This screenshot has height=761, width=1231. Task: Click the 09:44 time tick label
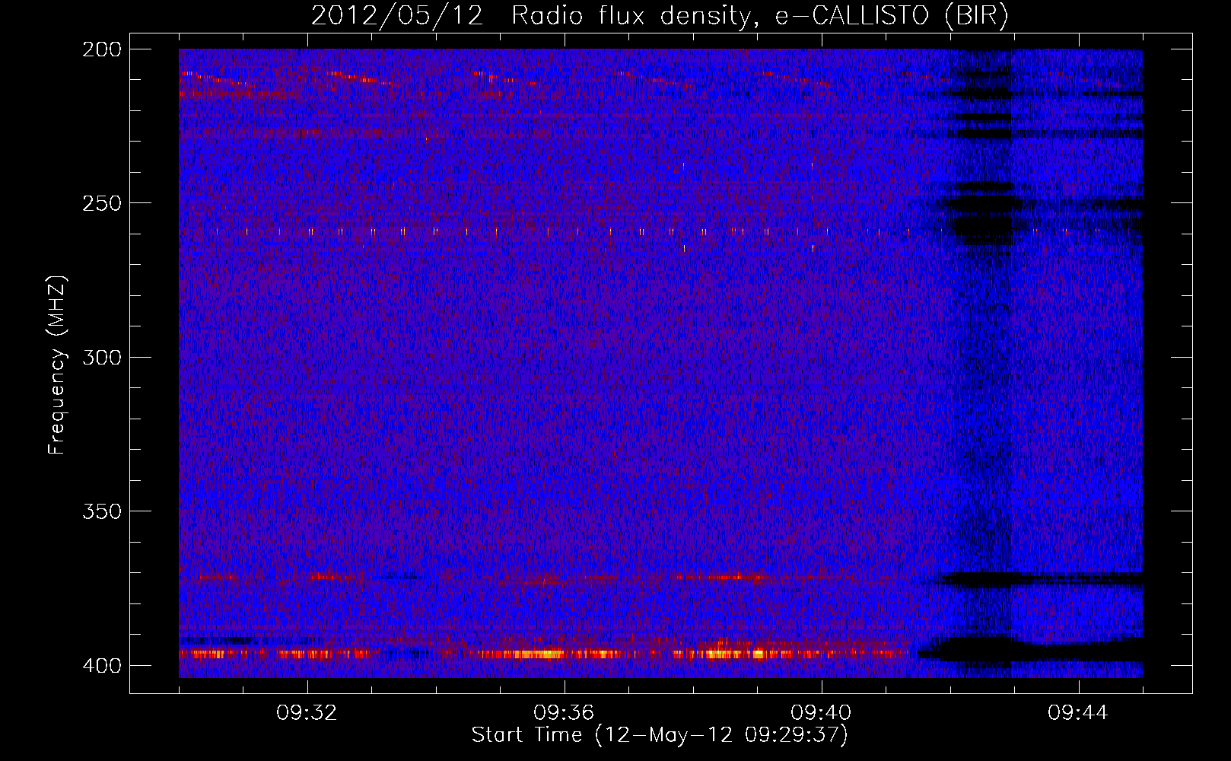click(x=1078, y=713)
